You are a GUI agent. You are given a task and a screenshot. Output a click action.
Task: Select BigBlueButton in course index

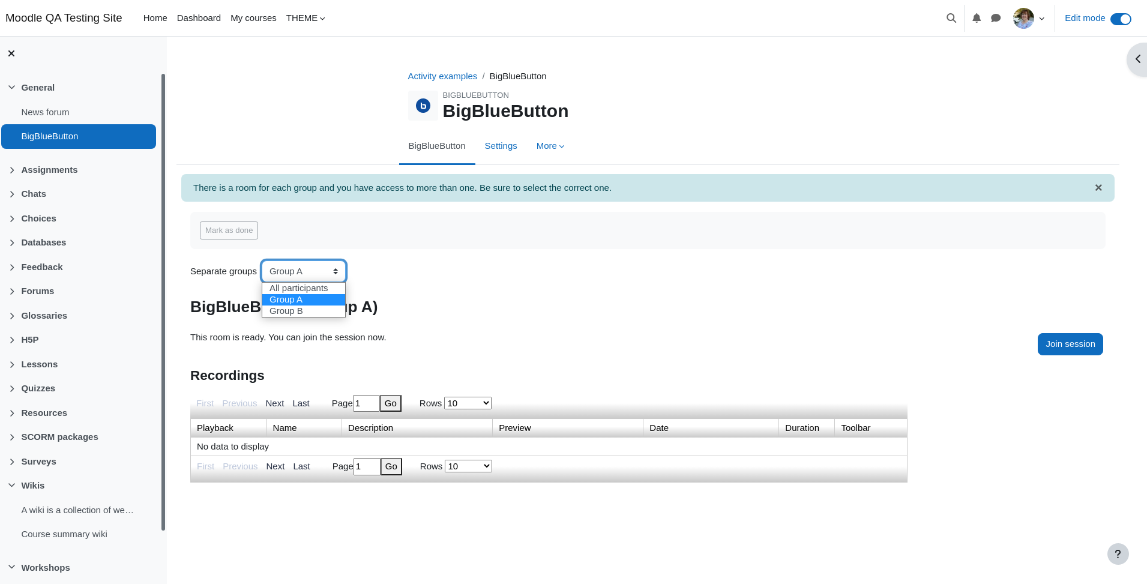79,136
